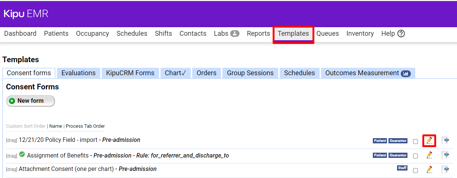Switch to the Evaluations tab

(78, 73)
